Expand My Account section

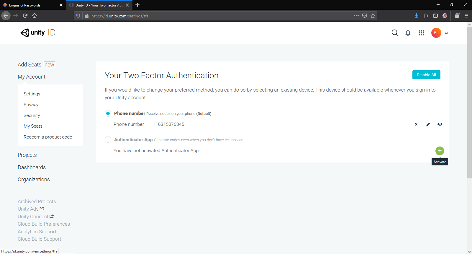coord(32,77)
